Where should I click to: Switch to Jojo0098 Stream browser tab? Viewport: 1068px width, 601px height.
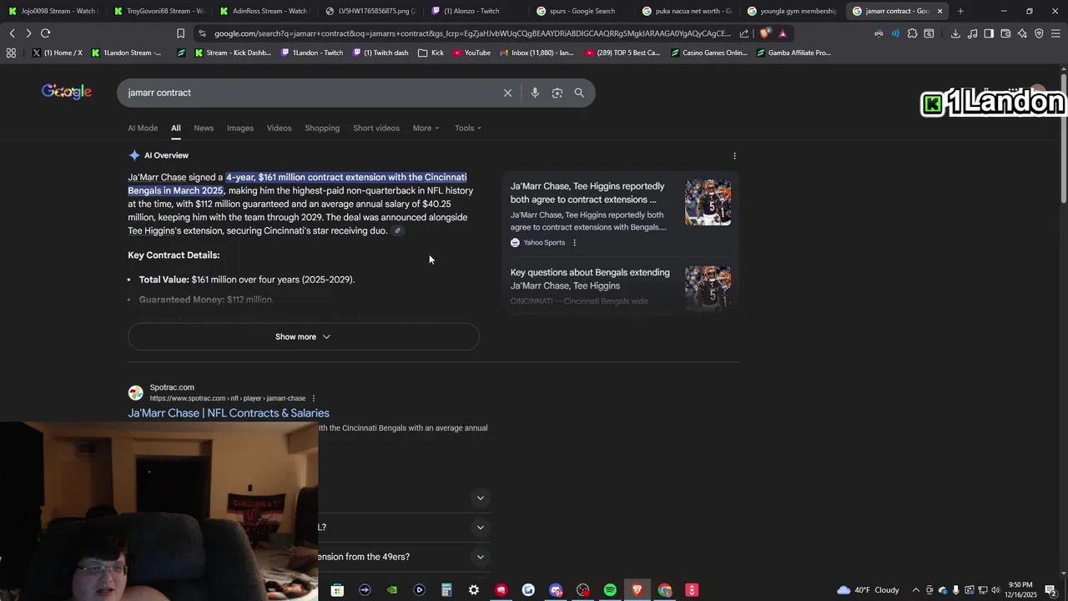pos(53,11)
